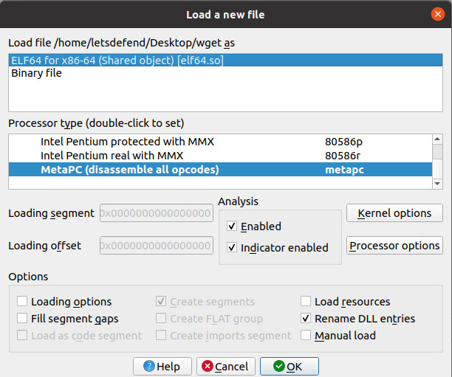Screen dimensions: 452x377
Task: Select ELF64 for x86-64 file format
Action: pos(117,60)
